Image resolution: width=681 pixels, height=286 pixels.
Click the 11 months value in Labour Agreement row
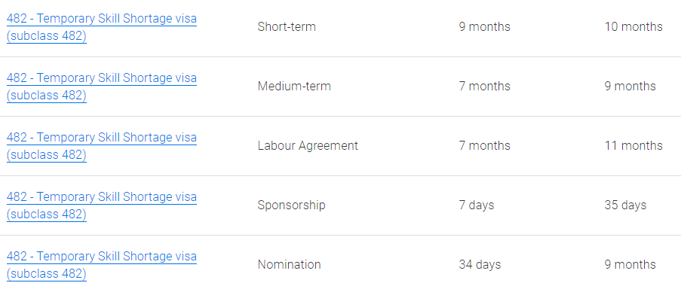[x=633, y=145]
